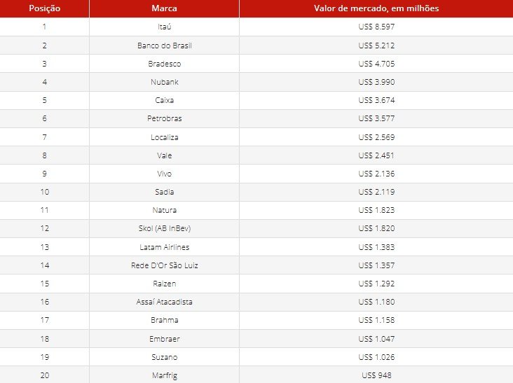Select position number 19 cell

point(44,357)
